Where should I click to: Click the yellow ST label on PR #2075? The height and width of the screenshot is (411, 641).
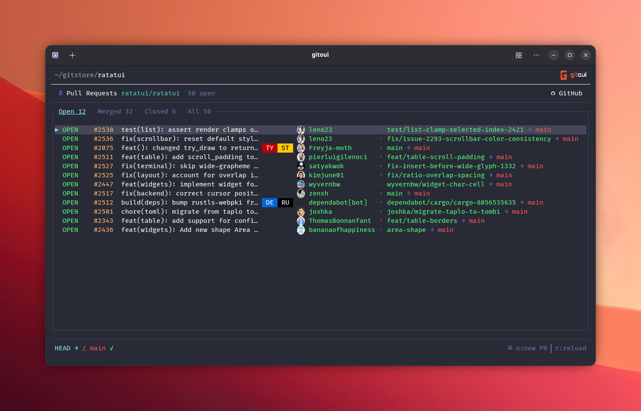[x=285, y=148]
